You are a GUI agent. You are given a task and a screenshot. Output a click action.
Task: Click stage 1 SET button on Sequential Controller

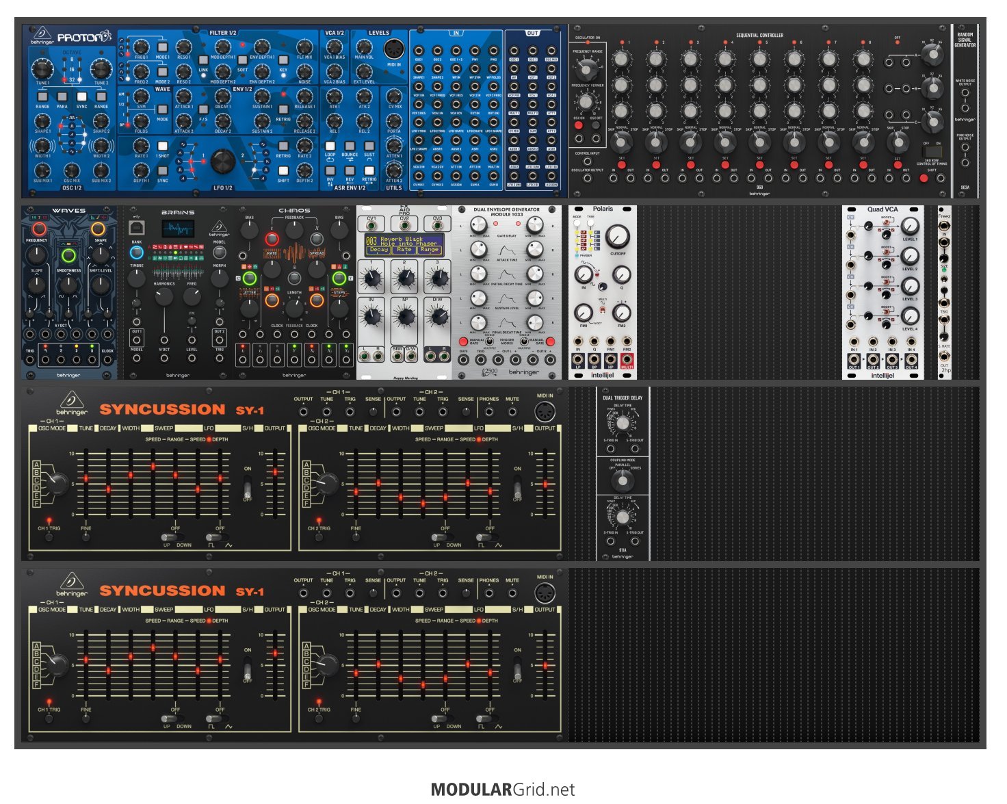point(621,165)
